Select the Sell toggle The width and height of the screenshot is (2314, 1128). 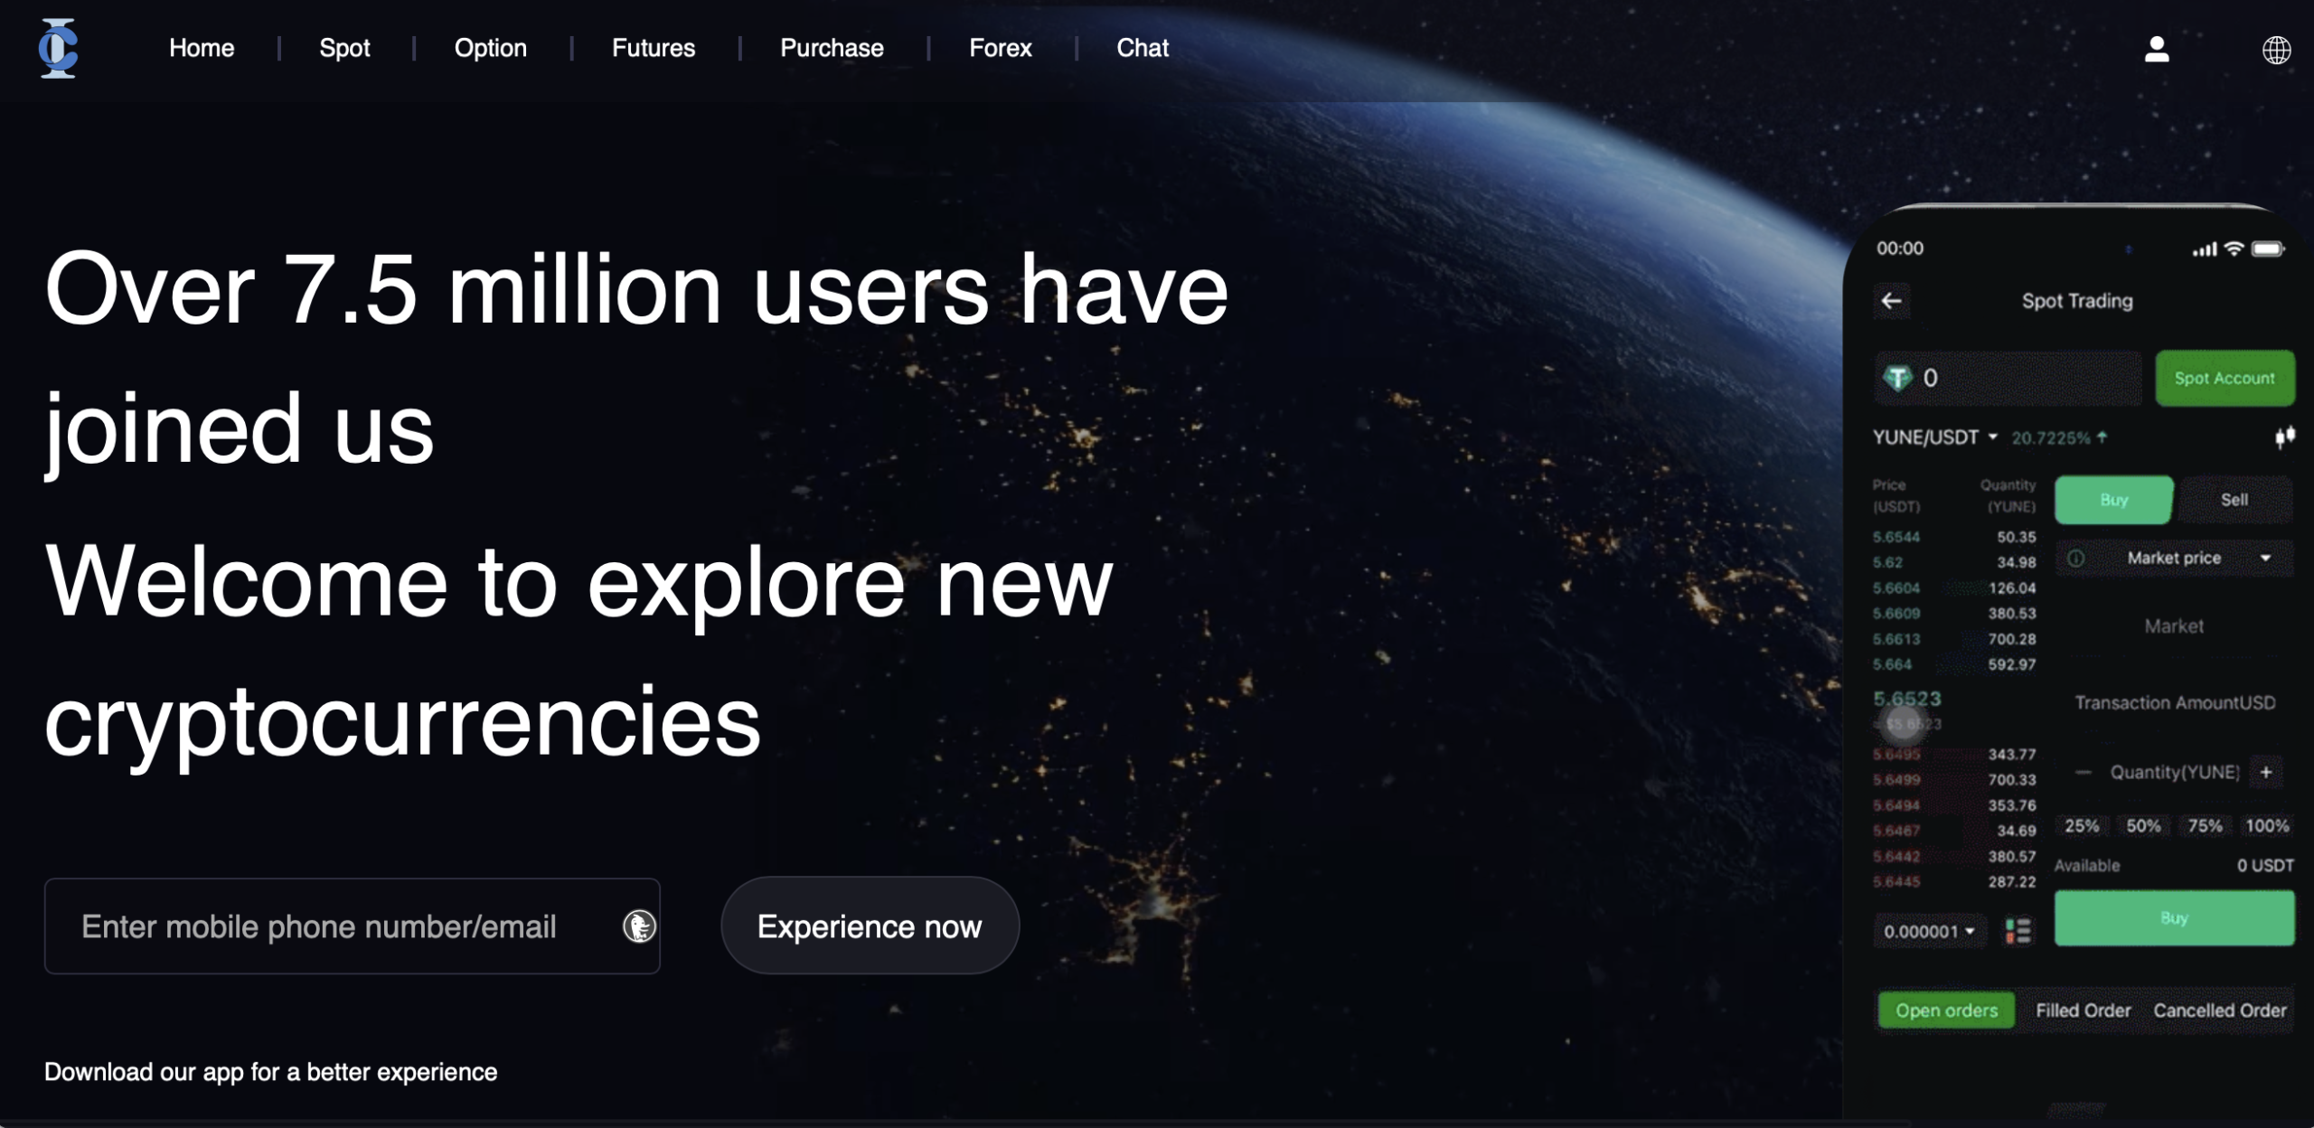click(2234, 500)
